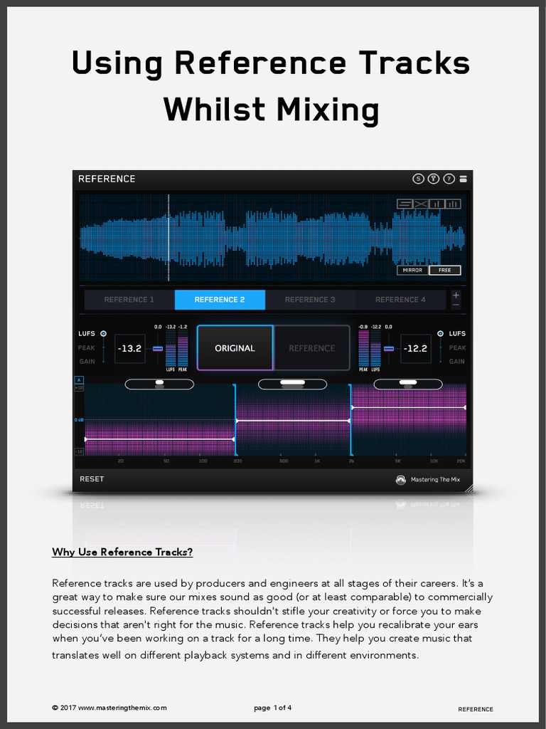Click the minus icon to remove a reference
This screenshot has height=729, width=546.
coord(456,305)
